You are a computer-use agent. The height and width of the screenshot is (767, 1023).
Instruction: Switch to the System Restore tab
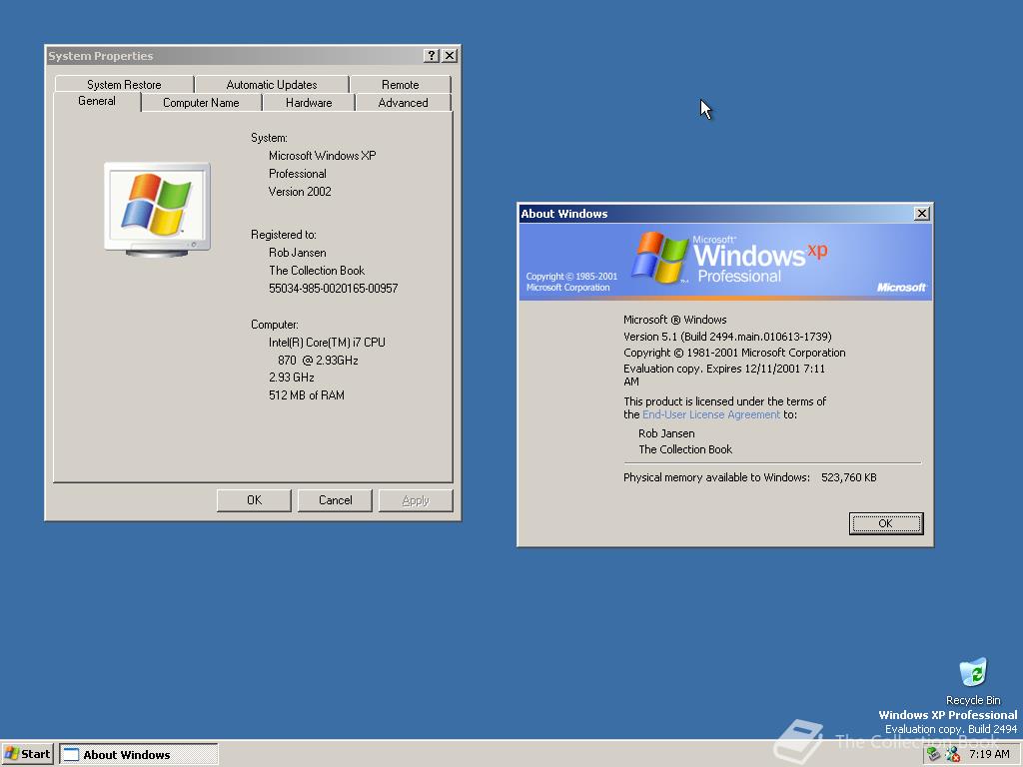click(124, 84)
